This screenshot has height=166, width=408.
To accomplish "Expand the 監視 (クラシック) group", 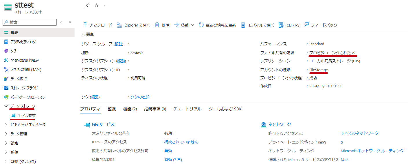I will tap(6, 162).
